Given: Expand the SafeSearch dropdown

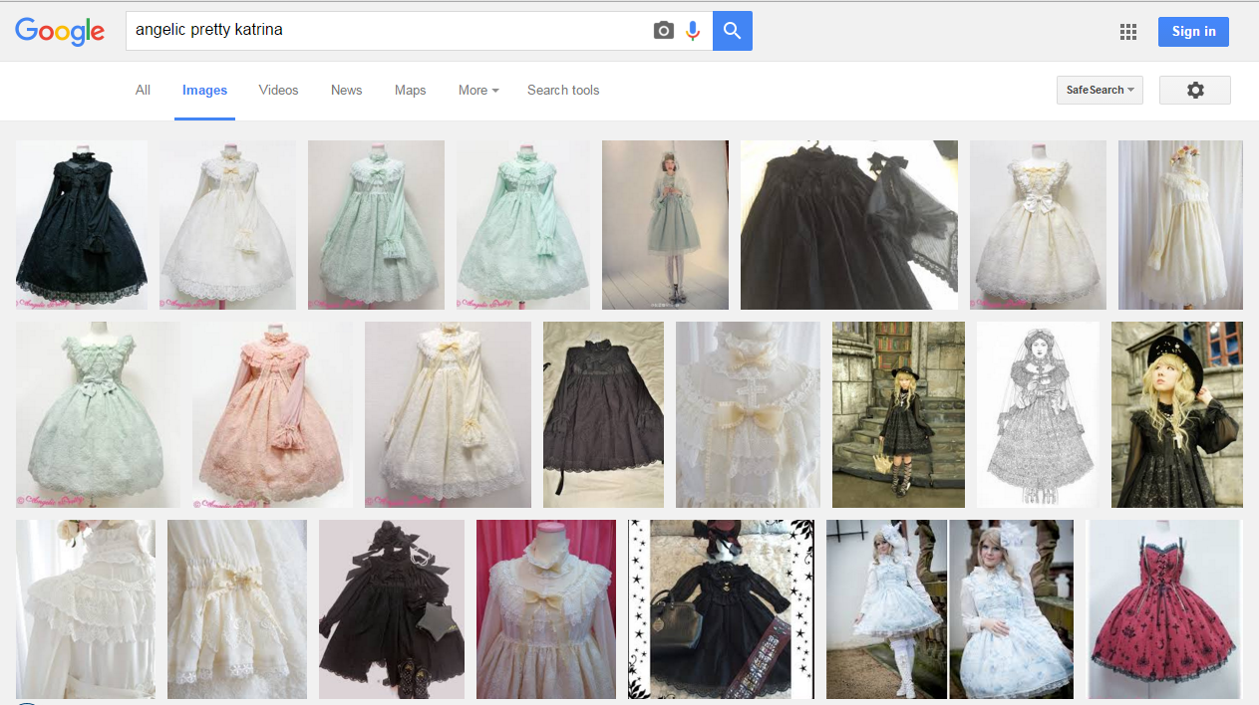Looking at the screenshot, I should pyautogui.click(x=1100, y=90).
